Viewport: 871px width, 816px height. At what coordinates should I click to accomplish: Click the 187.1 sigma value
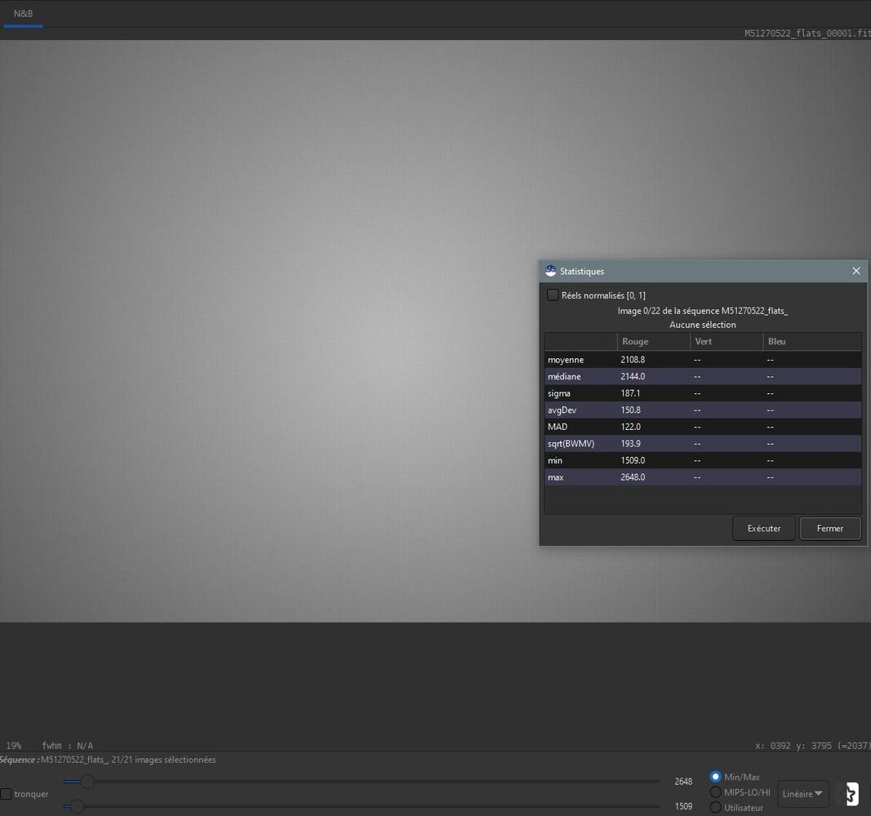pyautogui.click(x=630, y=393)
